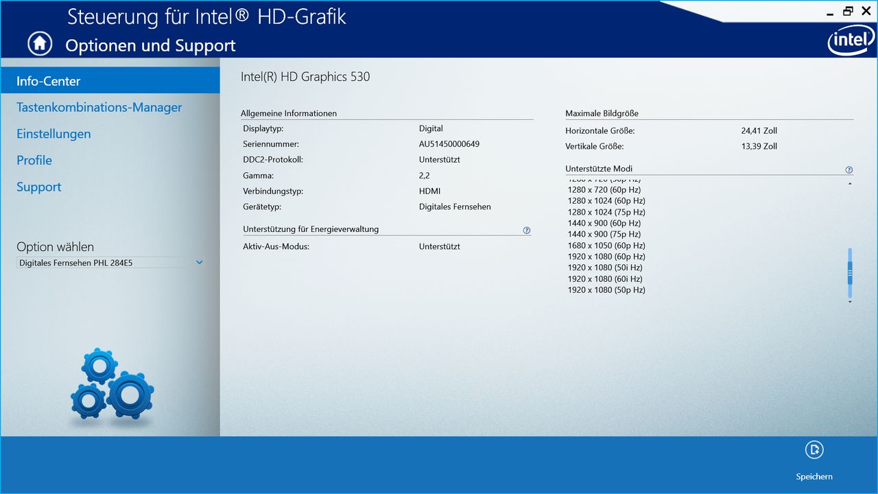Screen dimensions: 878x494
Task: Click serial number AU51450000649
Action: (449, 144)
